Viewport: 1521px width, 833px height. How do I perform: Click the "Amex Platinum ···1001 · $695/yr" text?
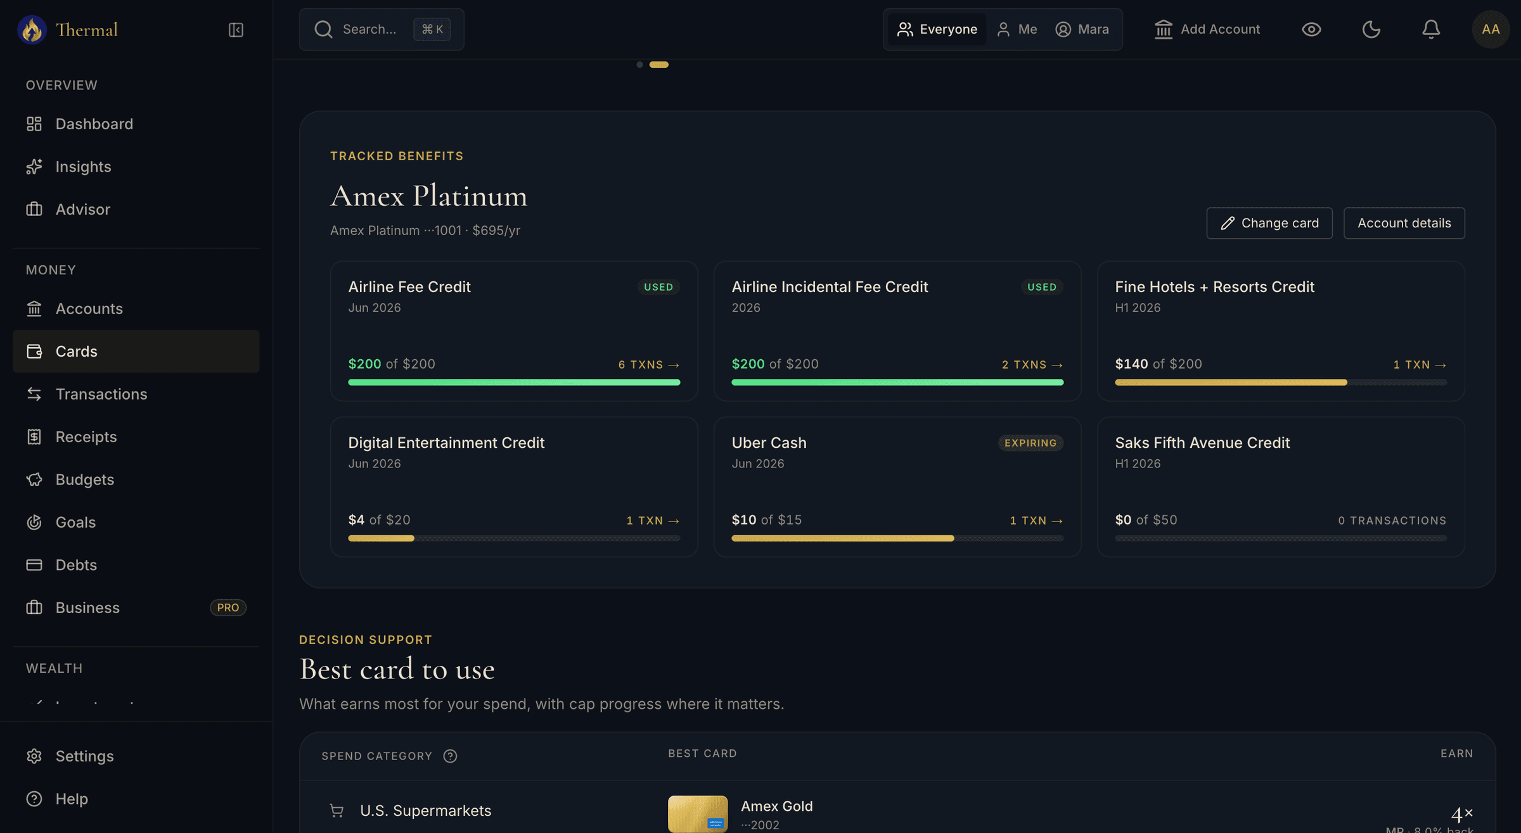coord(425,231)
